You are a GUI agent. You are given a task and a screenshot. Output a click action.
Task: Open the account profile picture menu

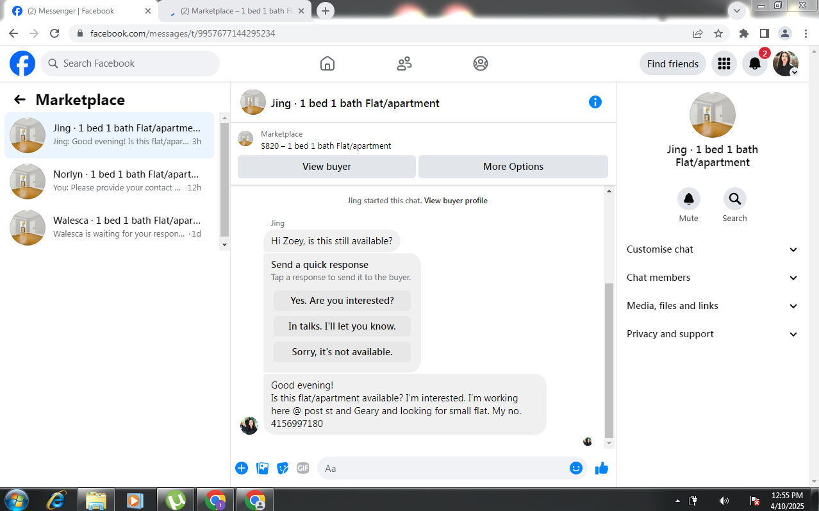point(786,63)
